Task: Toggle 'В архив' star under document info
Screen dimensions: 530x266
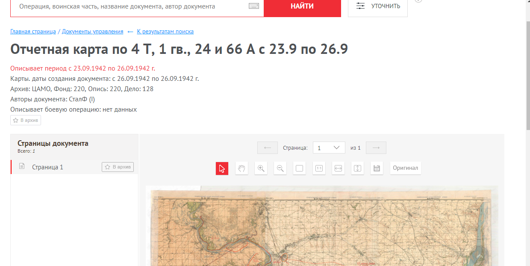Action: click(x=26, y=121)
